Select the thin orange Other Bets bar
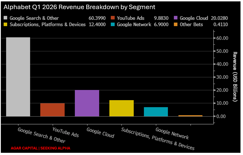This screenshot has height=155, width=243. (190, 116)
